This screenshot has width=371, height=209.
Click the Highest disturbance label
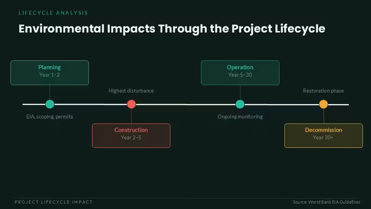(x=131, y=91)
